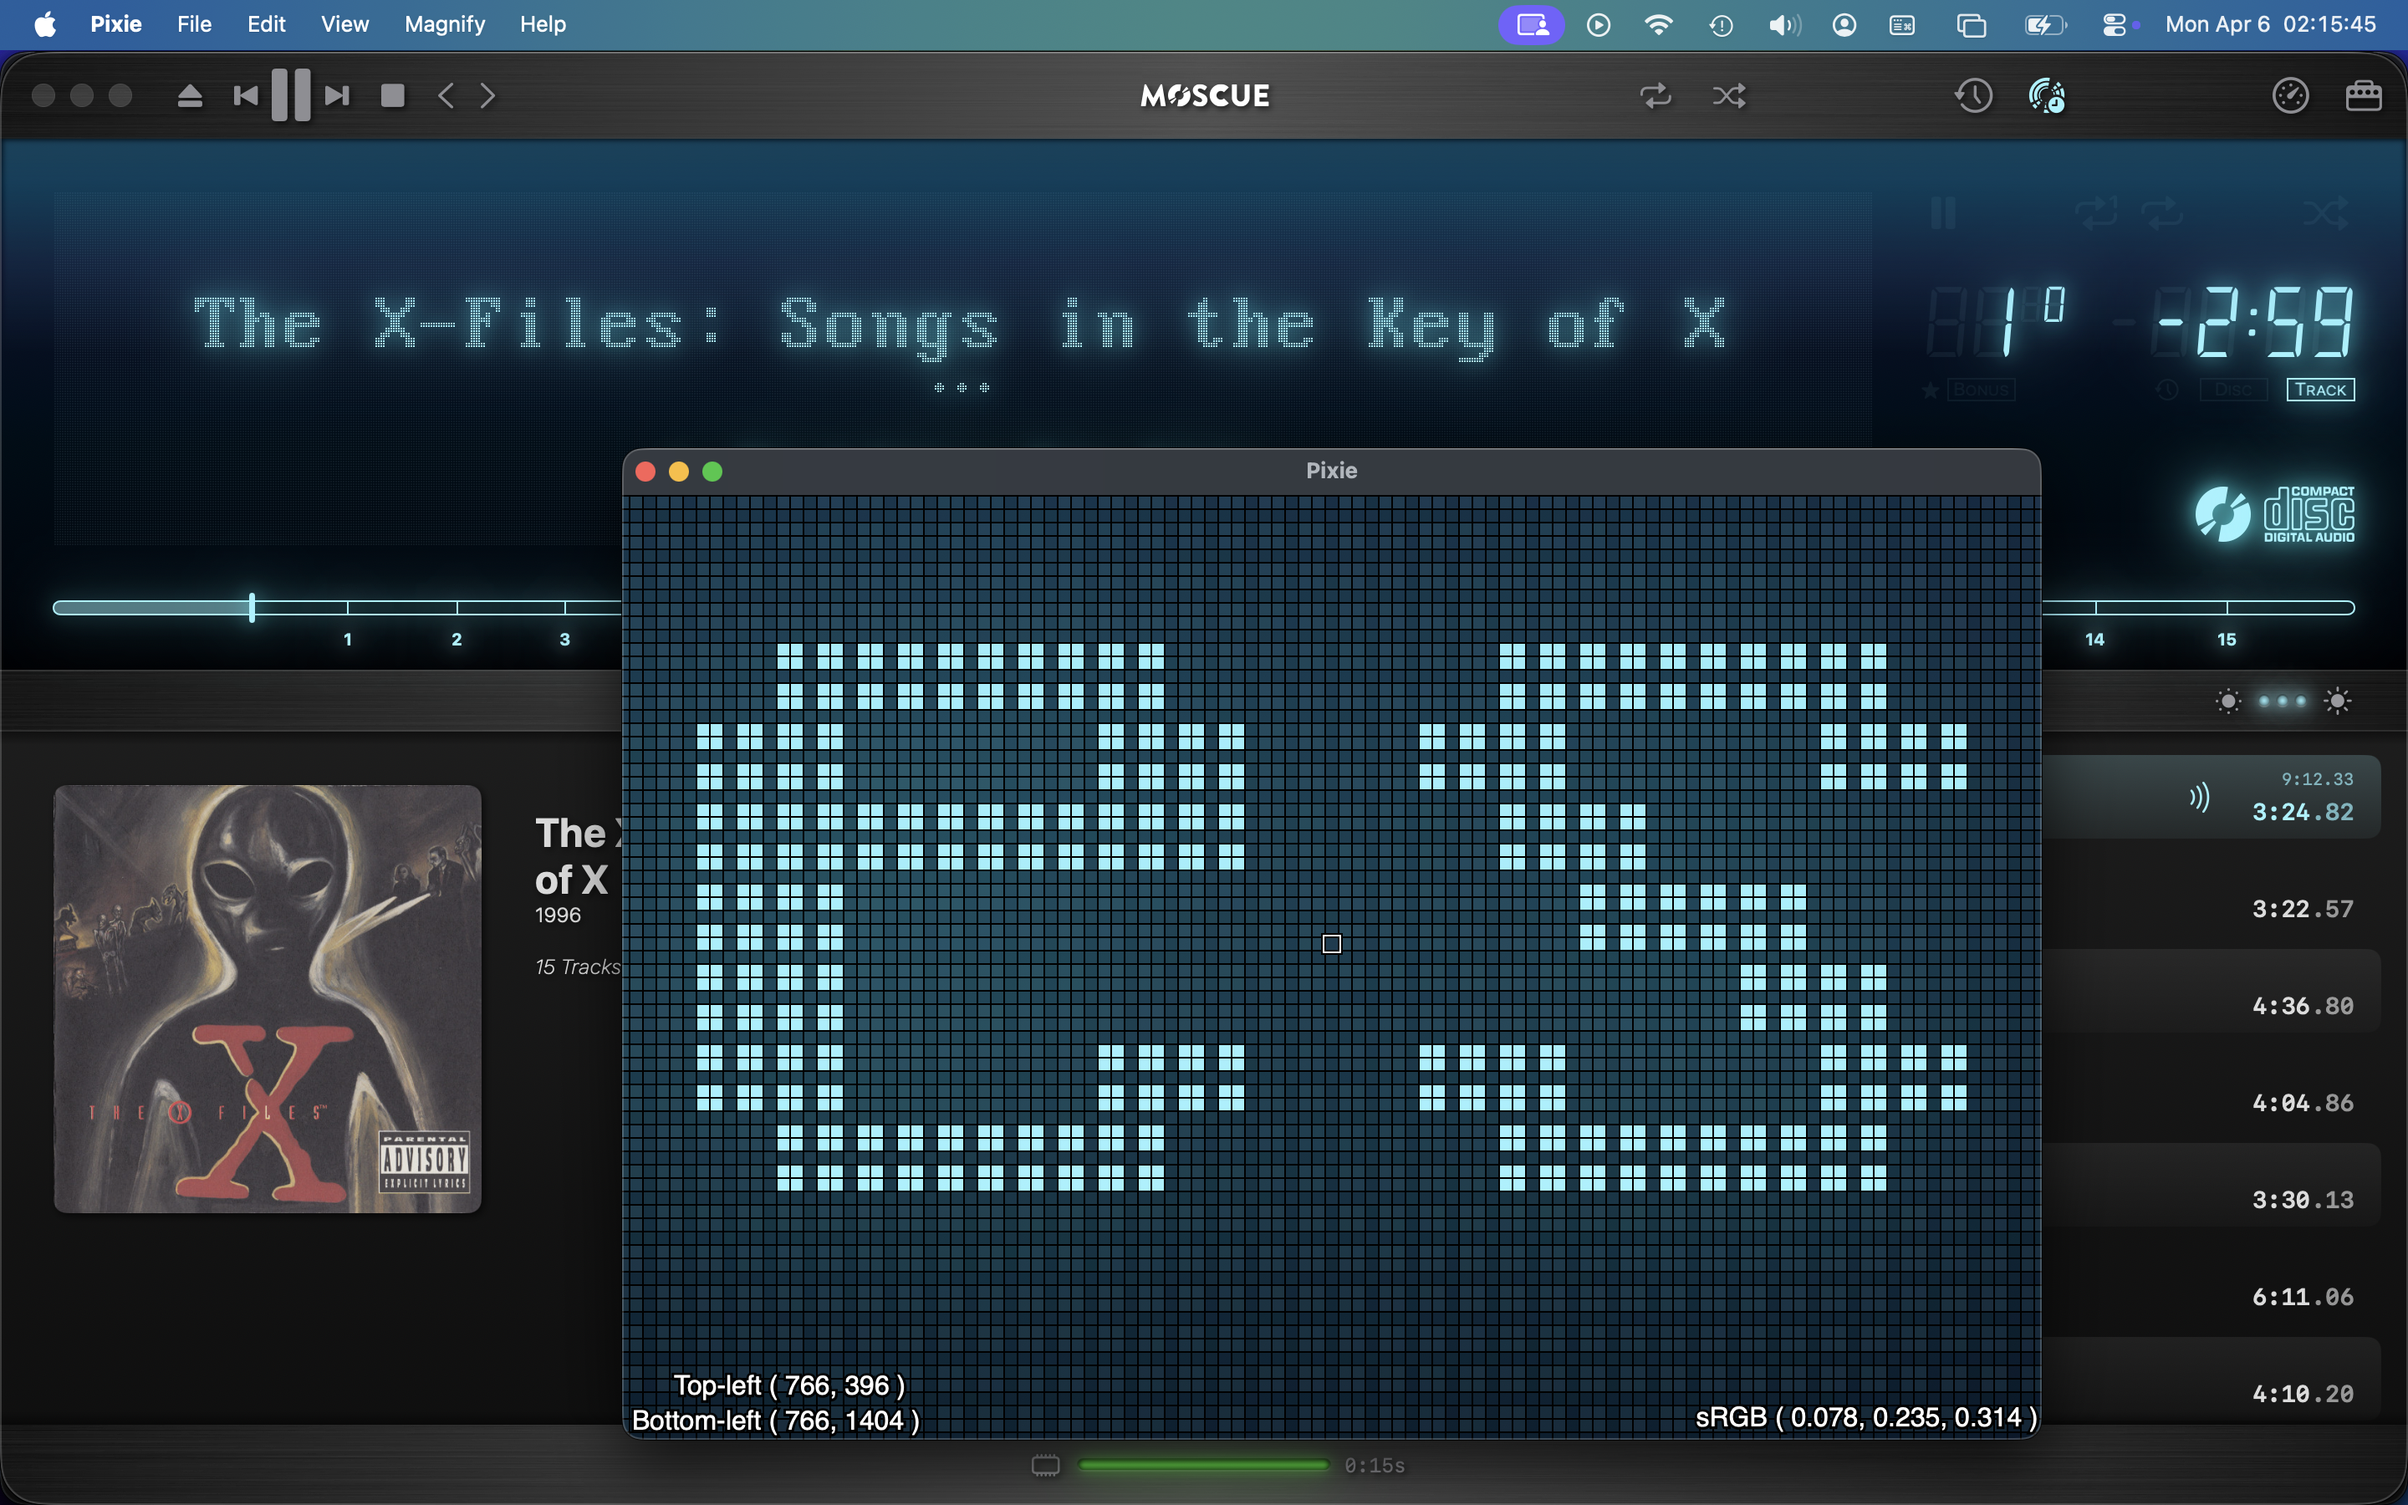Go back with the left chevron
Viewport: 2408px width, 1505px height.
click(x=446, y=95)
